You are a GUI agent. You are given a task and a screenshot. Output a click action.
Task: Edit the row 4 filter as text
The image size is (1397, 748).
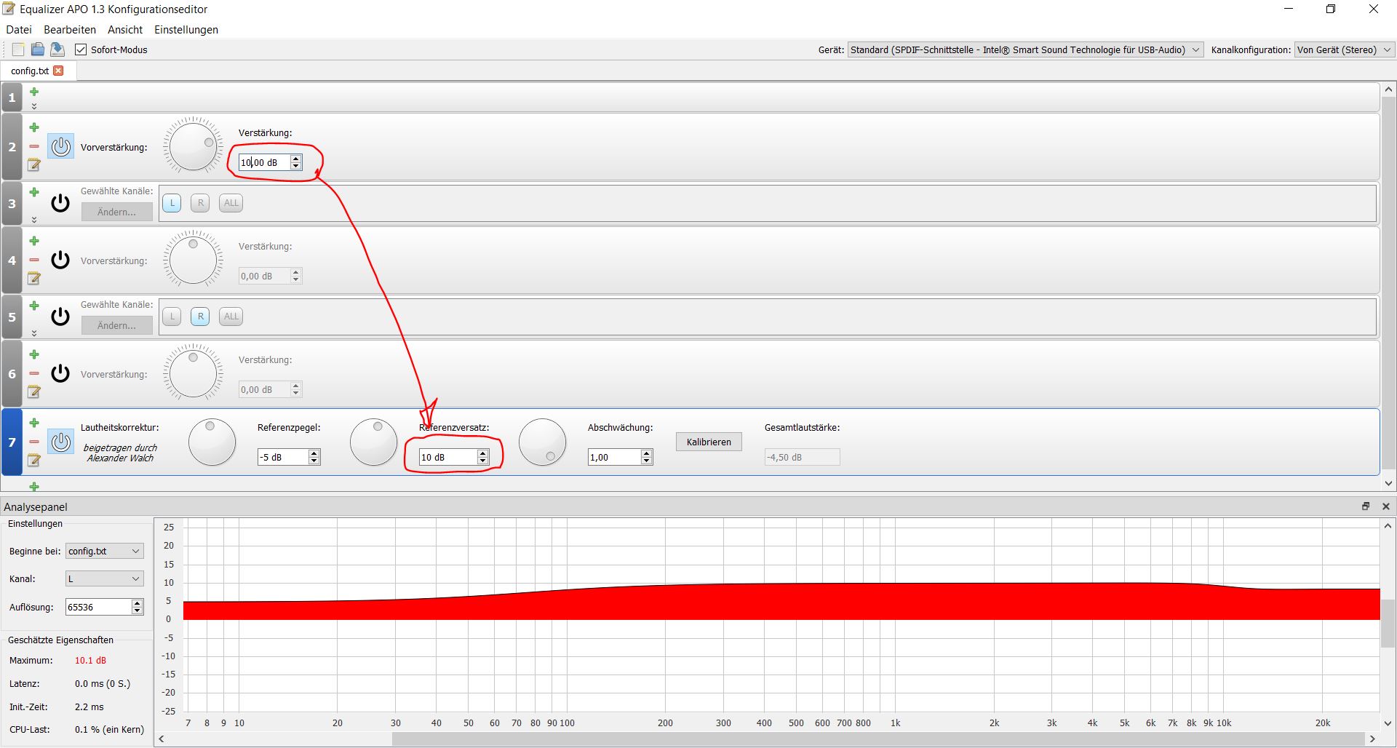click(34, 279)
